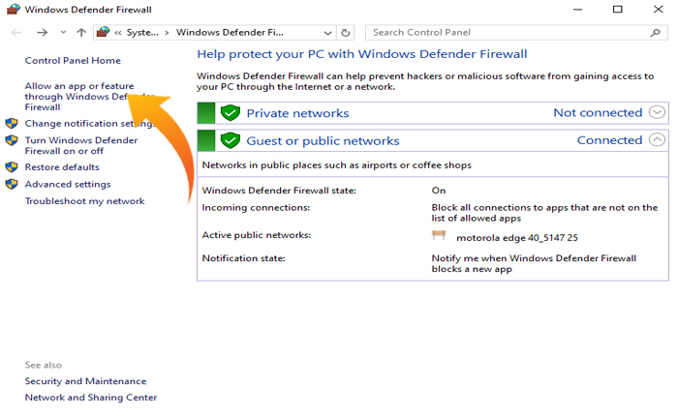
Task: Click Restore defaults link
Action: [x=62, y=167]
